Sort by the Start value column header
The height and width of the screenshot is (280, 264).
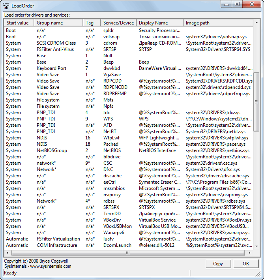(x=19, y=23)
